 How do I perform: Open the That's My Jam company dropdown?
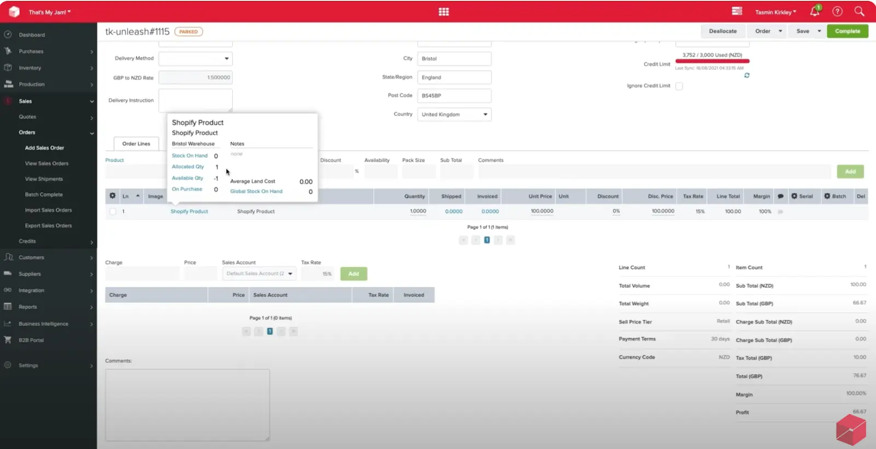(x=50, y=12)
